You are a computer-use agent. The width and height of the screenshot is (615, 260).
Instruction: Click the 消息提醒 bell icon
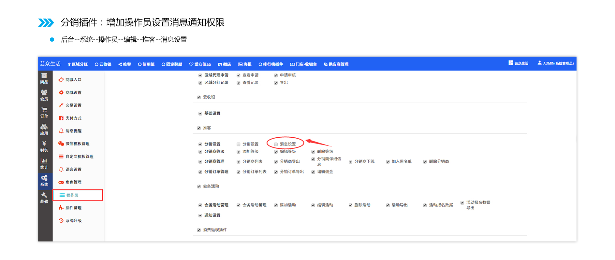(61, 131)
